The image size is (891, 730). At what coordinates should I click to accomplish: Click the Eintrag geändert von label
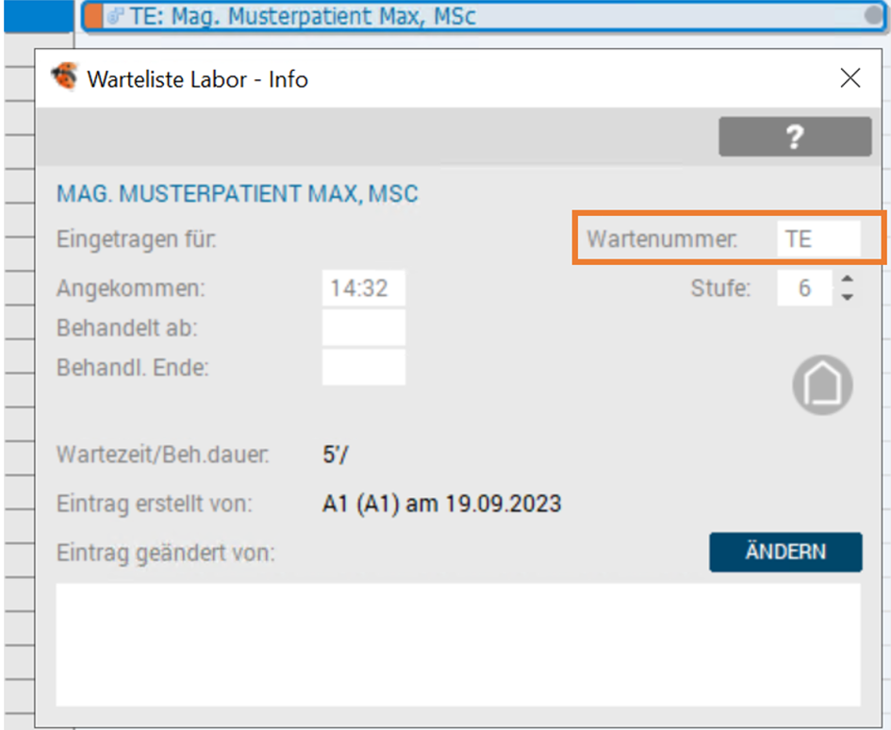click(165, 553)
